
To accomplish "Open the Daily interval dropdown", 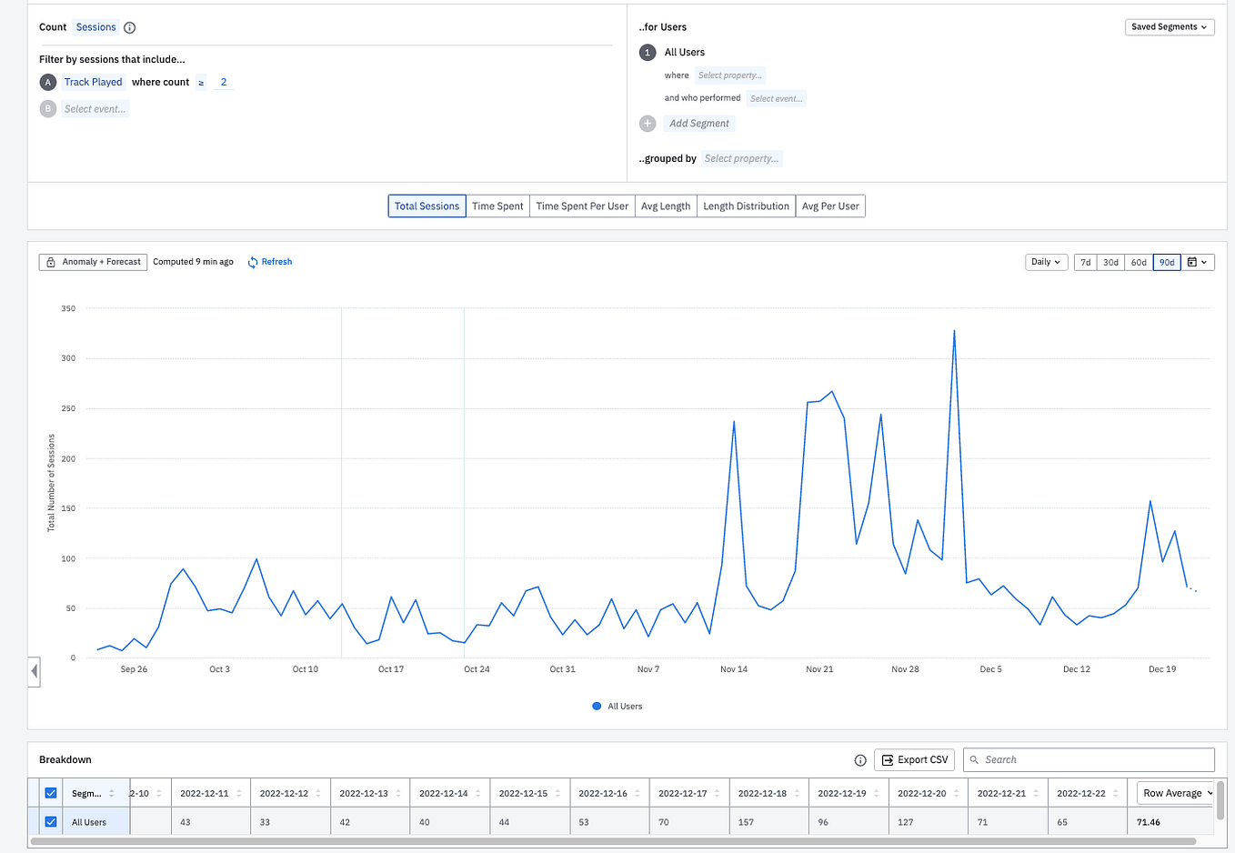I will (x=1045, y=262).
